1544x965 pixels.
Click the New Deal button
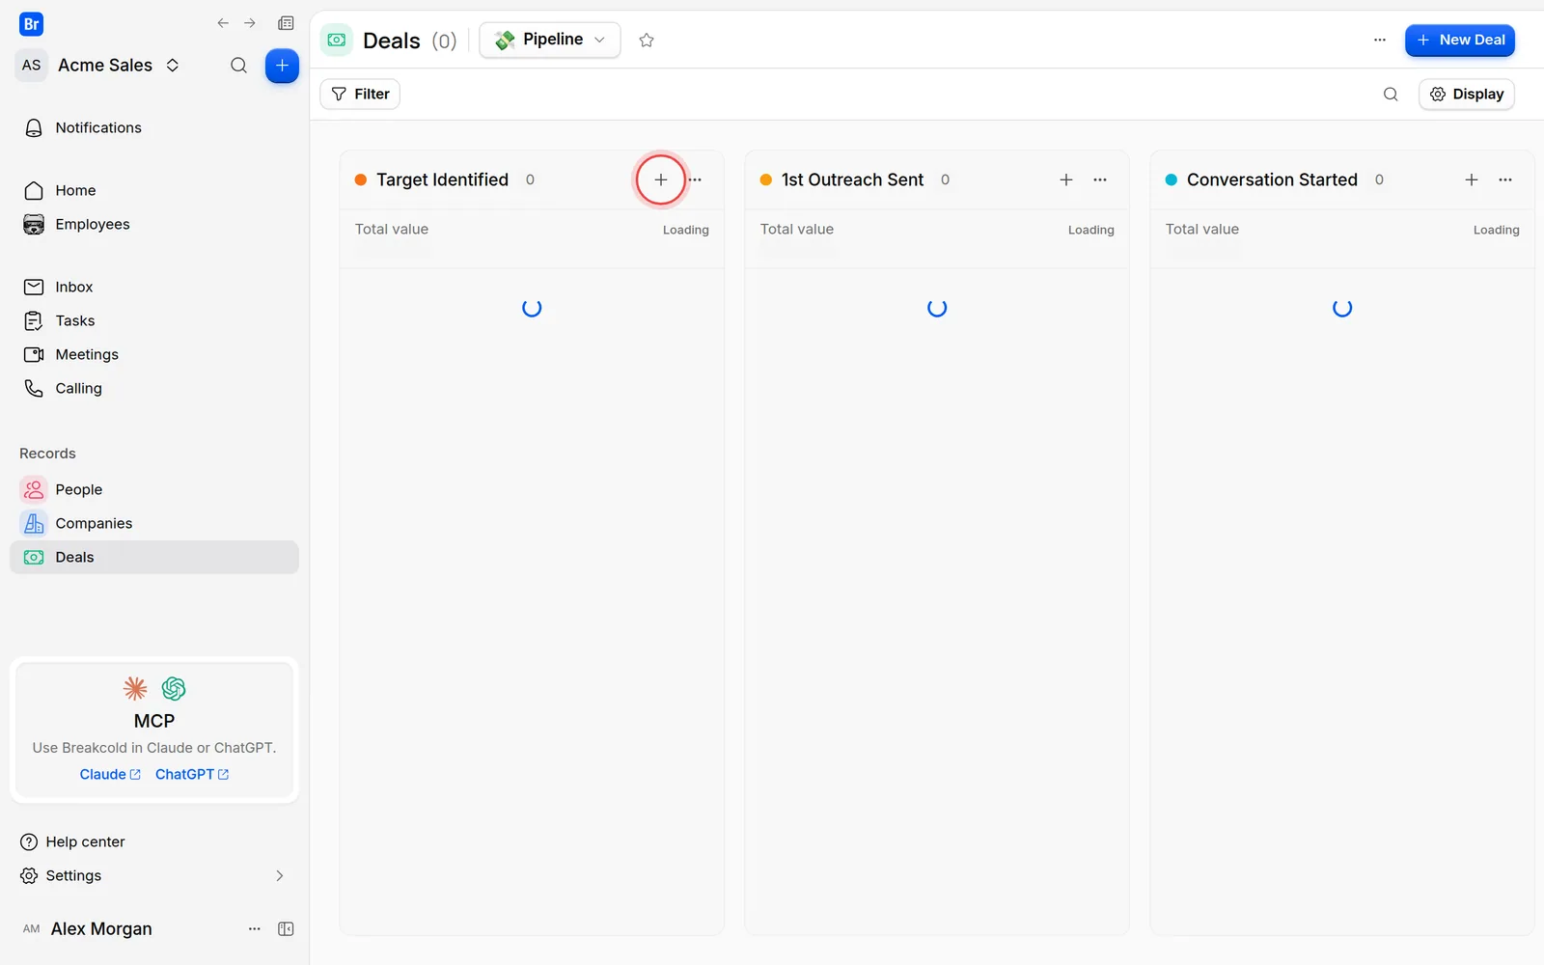pyautogui.click(x=1460, y=40)
